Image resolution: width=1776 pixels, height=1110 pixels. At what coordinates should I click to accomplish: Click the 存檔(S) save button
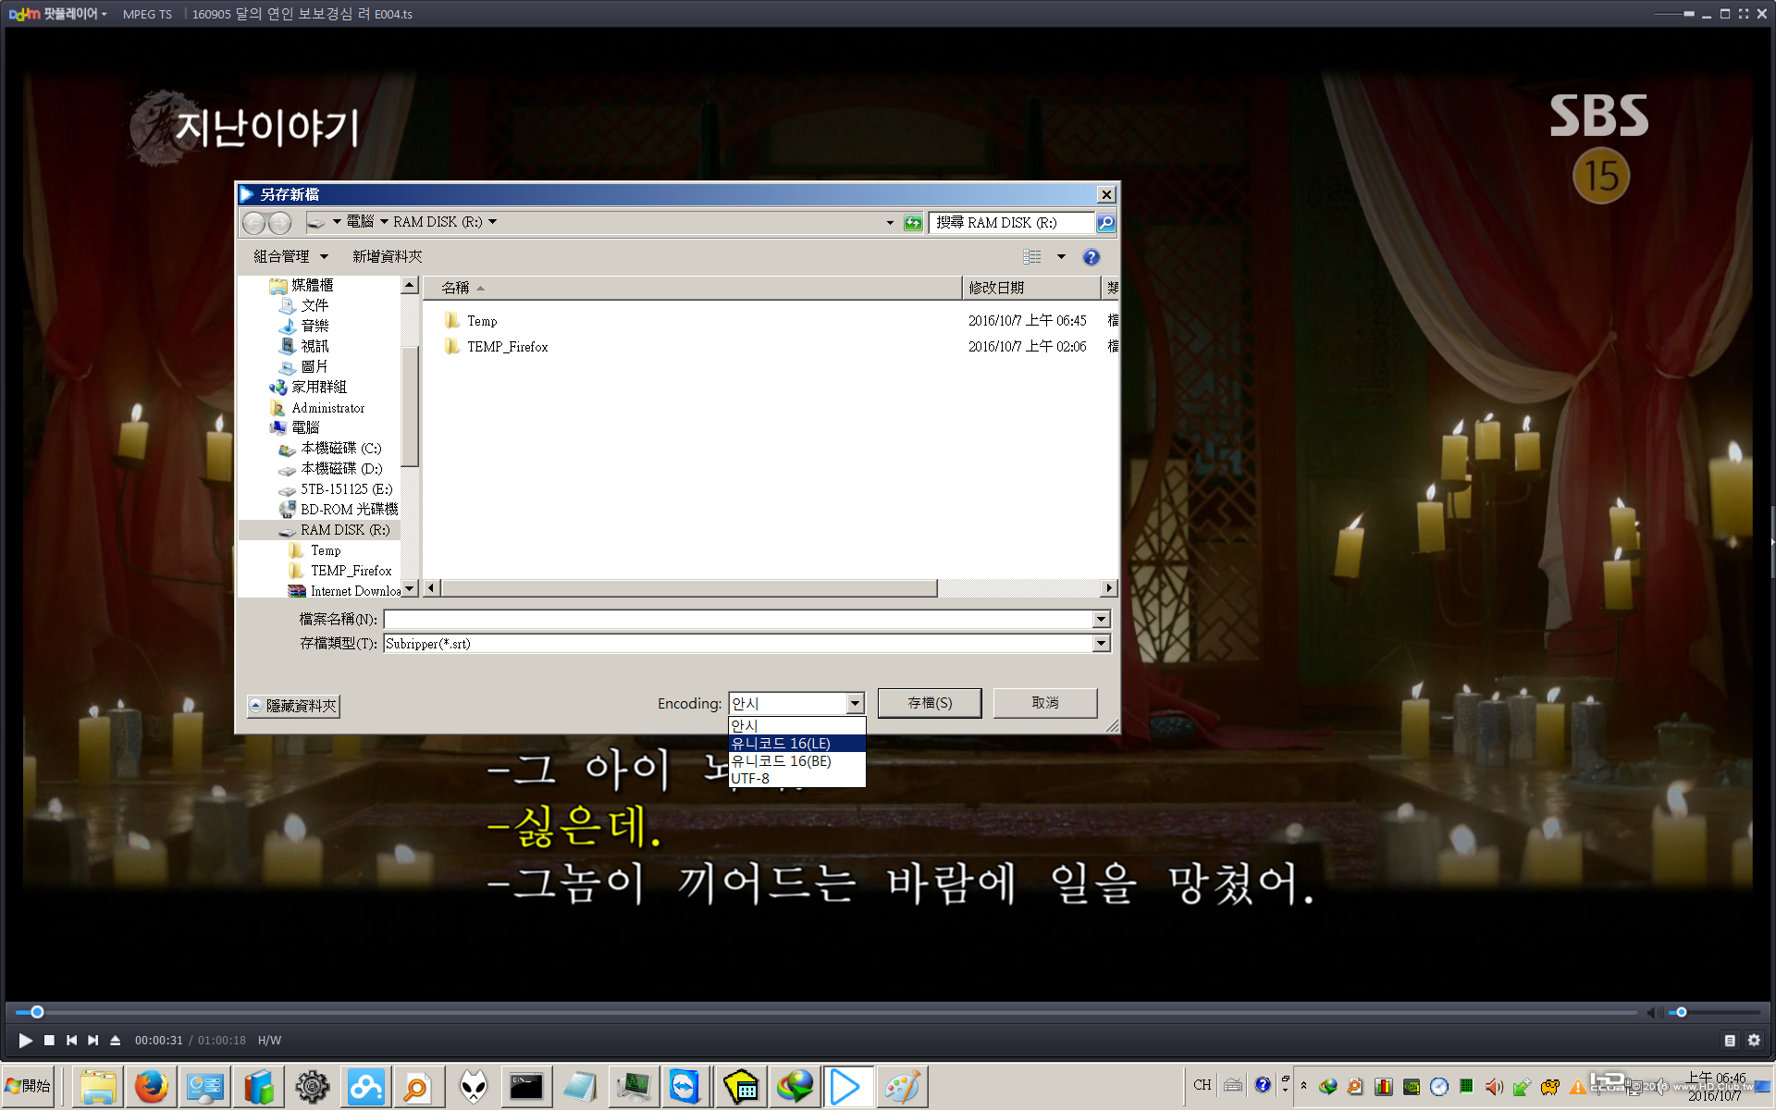coord(929,703)
